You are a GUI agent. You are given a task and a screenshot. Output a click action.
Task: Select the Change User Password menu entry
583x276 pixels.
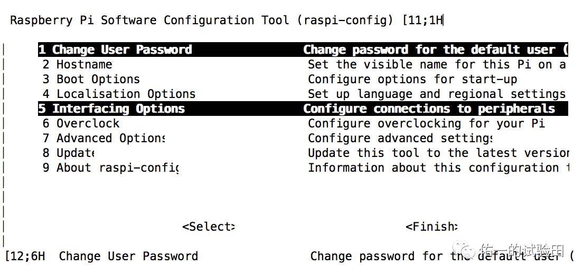(x=115, y=50)
